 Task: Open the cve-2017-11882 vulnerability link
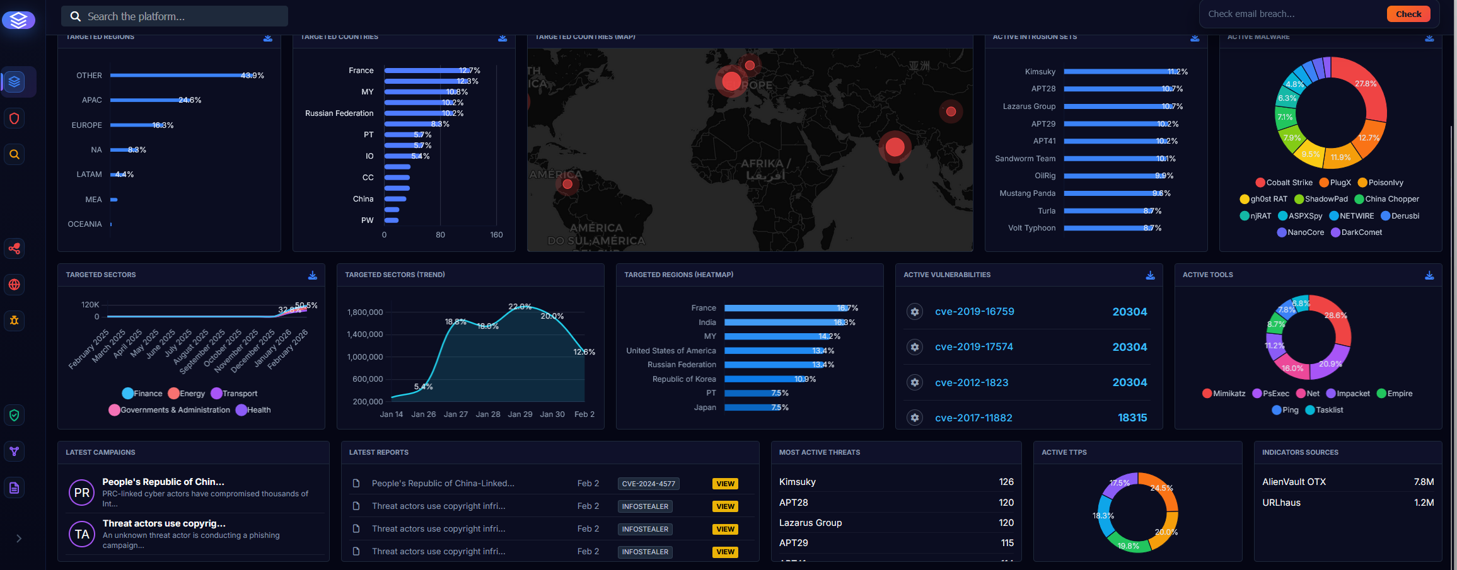coord(973,418)
